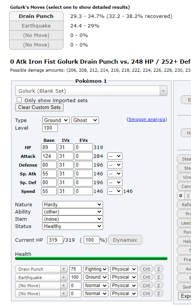Open Earthquake Physical category dropdown
191x305 pixels.
click(x=124, y=277)
